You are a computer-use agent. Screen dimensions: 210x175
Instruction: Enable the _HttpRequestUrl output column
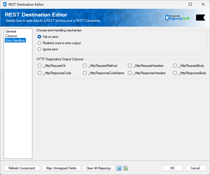[x=40, y=66]
